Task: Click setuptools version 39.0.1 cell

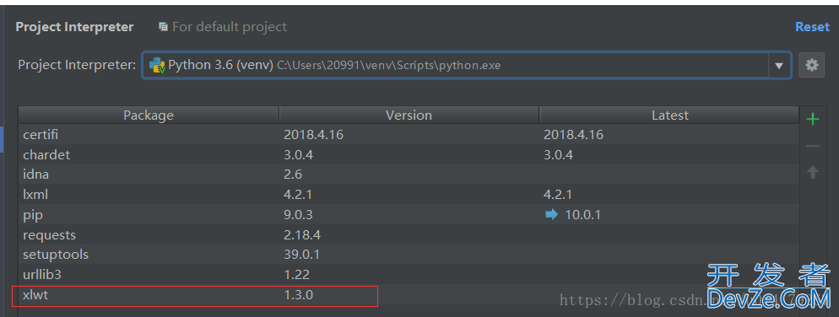Action: tap(302, 255)
